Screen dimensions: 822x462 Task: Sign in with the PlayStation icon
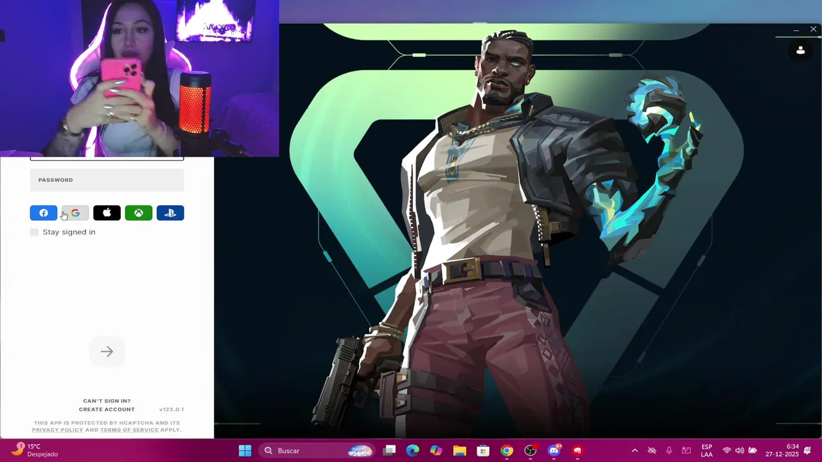pyautogui.click(x=170, y=213)
